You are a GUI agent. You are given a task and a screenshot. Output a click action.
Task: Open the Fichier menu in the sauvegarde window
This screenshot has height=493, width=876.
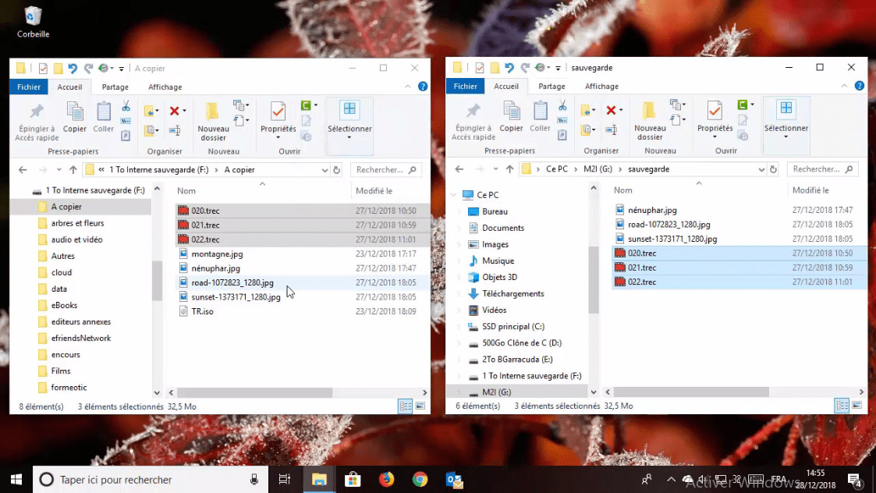point(465,86)
